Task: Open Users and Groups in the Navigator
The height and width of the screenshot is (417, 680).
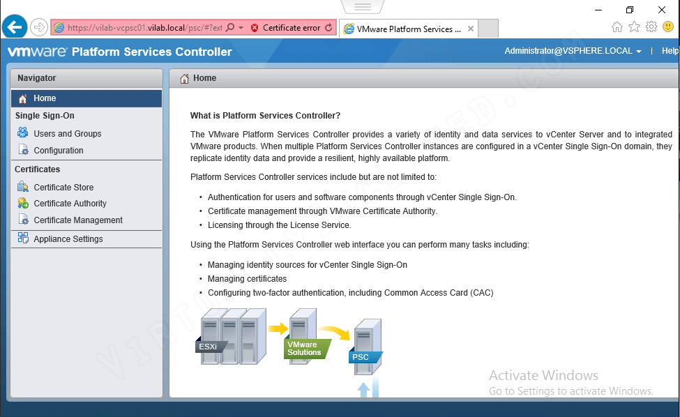Action: [x=67, y=133]
